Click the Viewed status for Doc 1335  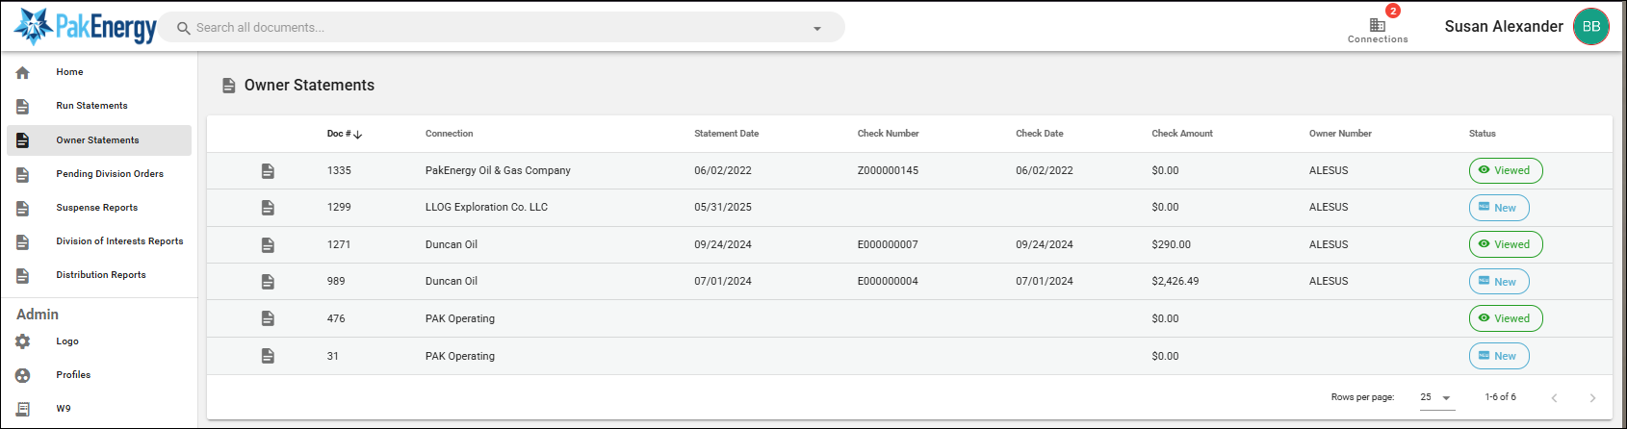pyautogui.click(x=1506, y=171)
